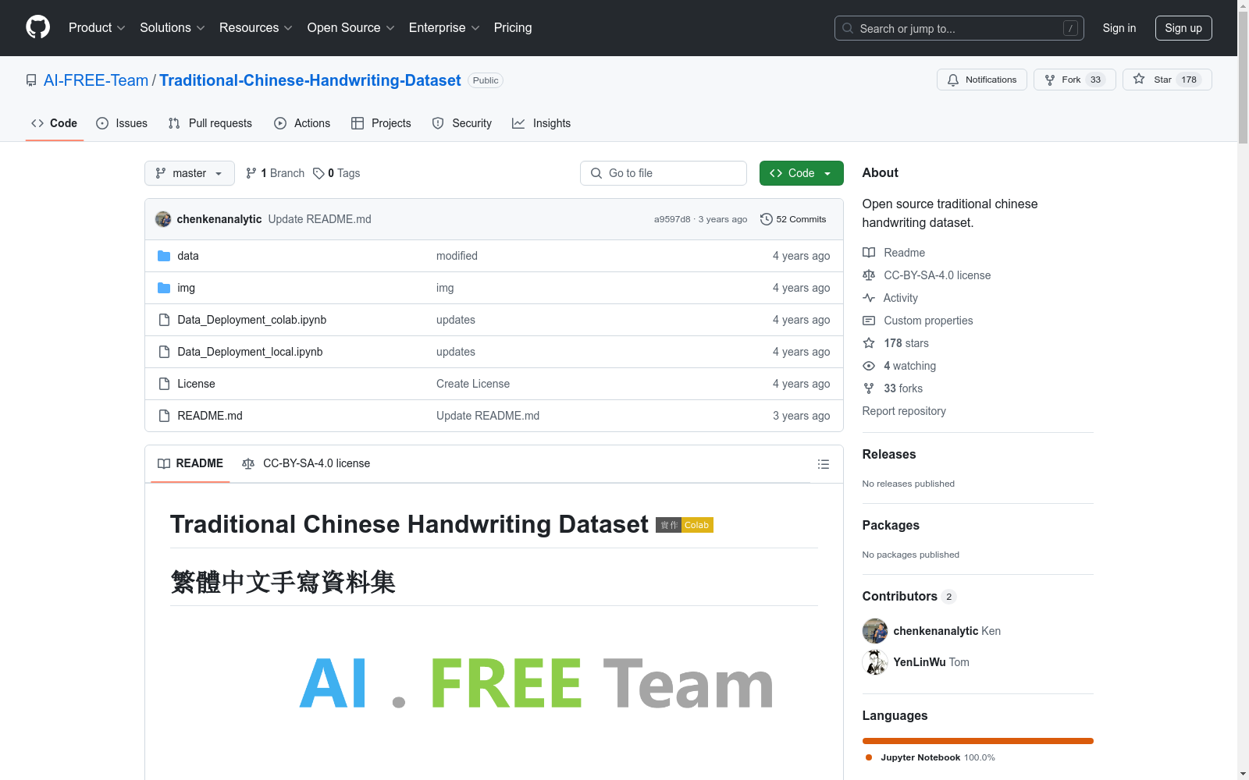Open the Create License commit message

pos(473,384)
